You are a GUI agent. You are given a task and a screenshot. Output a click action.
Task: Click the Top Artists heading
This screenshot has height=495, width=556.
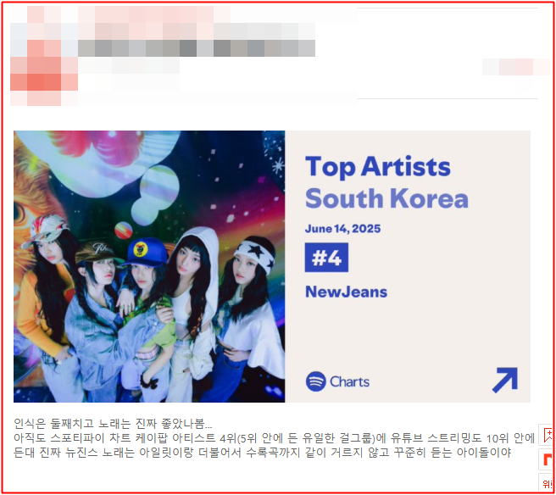(378, 166)
